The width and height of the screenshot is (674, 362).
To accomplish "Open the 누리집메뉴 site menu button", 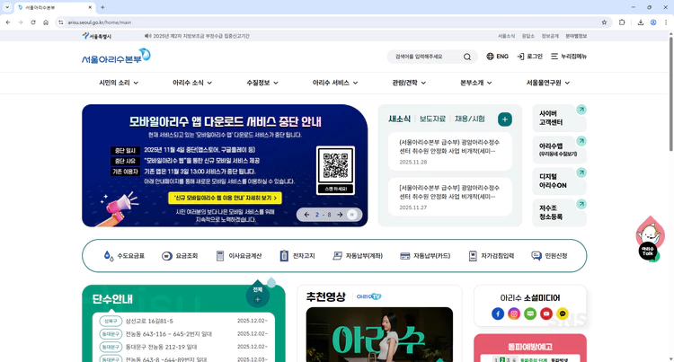I will 568,57.
